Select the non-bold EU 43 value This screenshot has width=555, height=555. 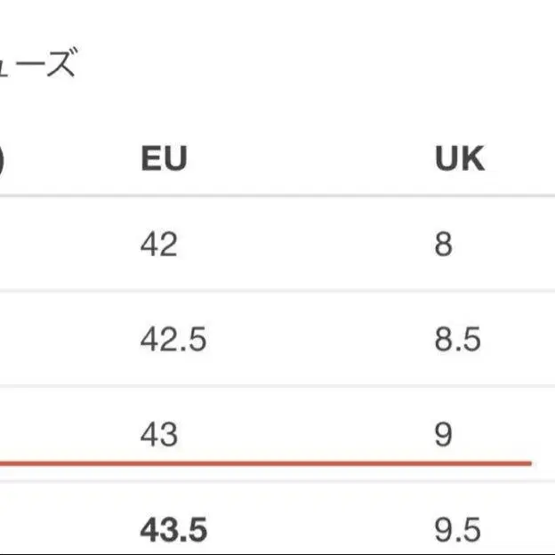(158, 434)
